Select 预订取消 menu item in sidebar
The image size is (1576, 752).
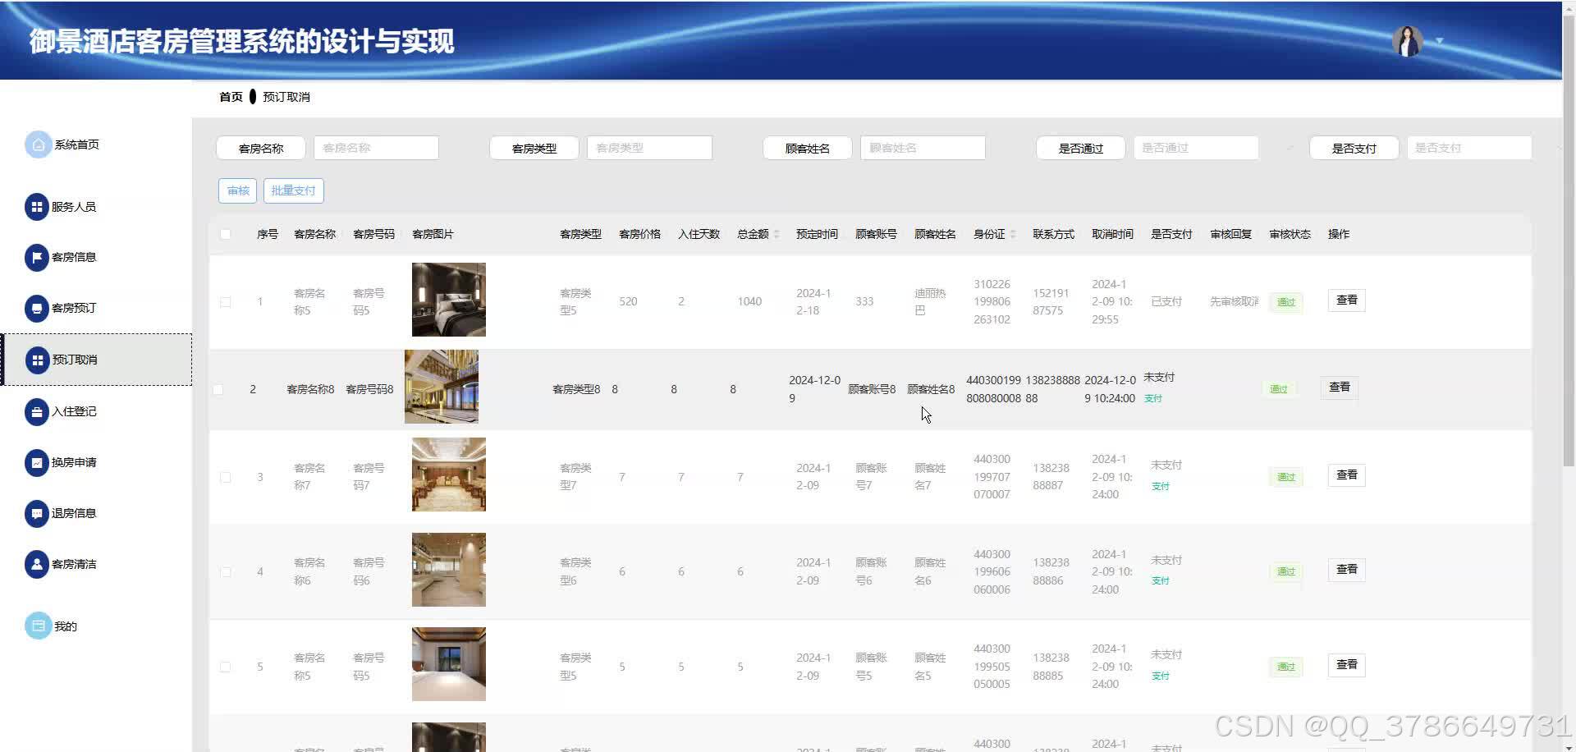point(74,360)
